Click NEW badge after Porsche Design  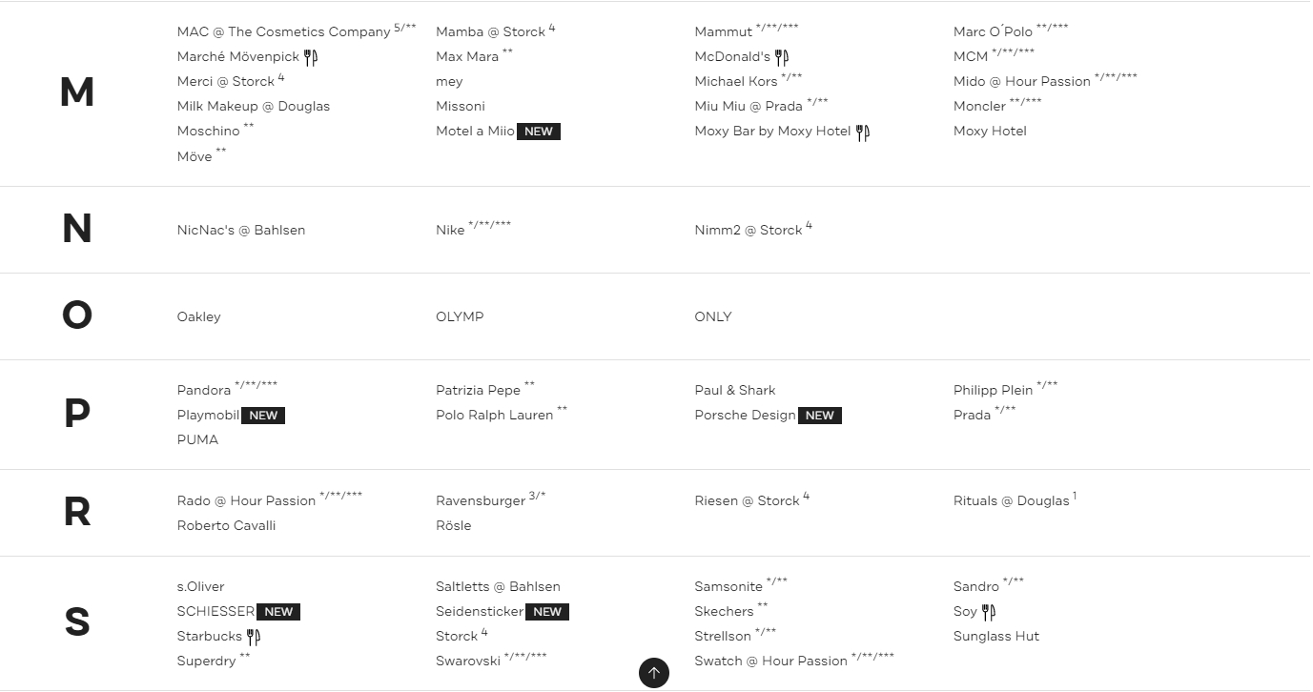(819, 416)
